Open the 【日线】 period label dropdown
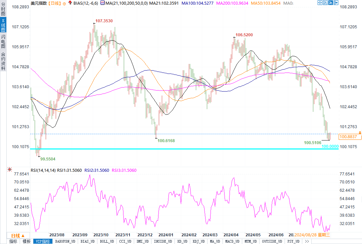The image size is (362, 244). [55, 3]
